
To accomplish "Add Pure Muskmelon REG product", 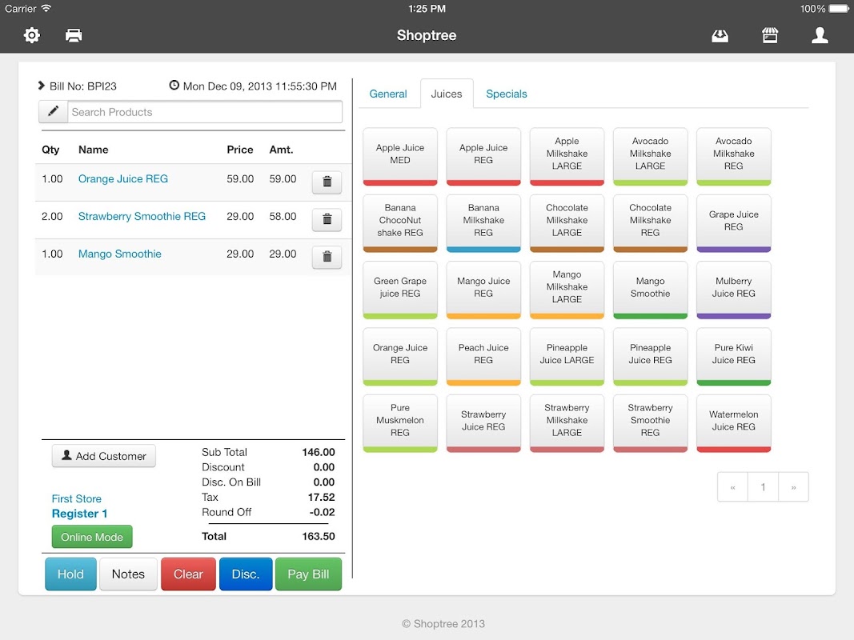I will point(400,423).
